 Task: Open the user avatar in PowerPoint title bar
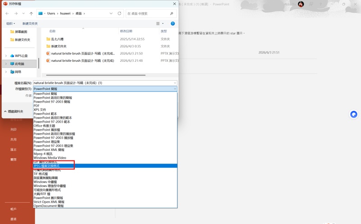pyautogui.click(x=301, y=4)
